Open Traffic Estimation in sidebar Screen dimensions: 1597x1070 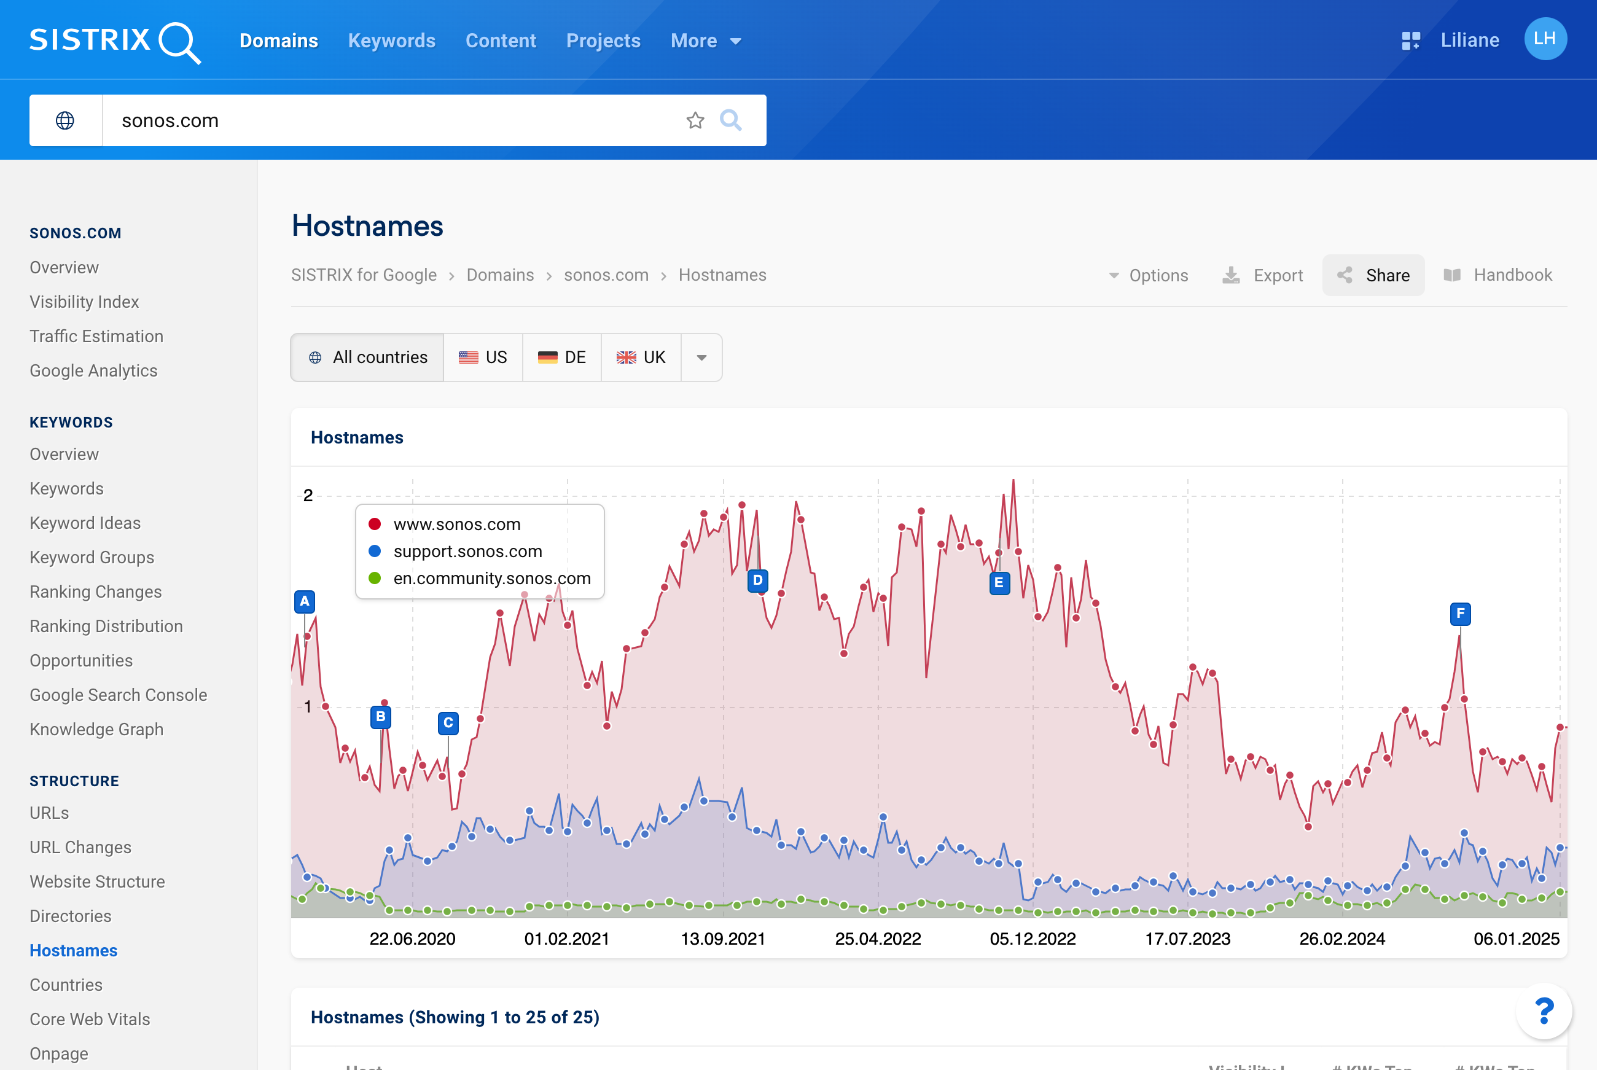click(96, 337)
